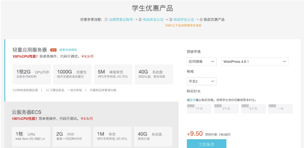
Task: Click the 2G 内存 DDR4 box
Action: click(x=71, y=137)
